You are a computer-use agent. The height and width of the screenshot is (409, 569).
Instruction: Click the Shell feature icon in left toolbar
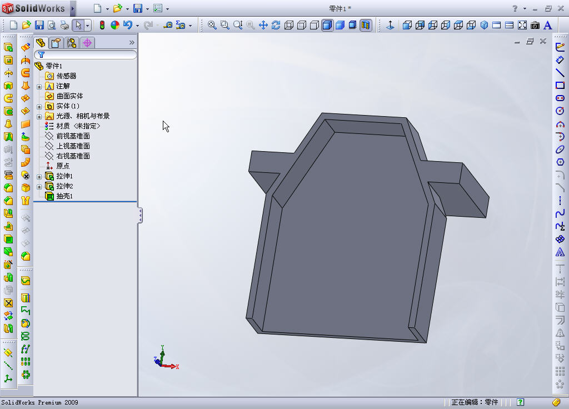tap(8, 239)
